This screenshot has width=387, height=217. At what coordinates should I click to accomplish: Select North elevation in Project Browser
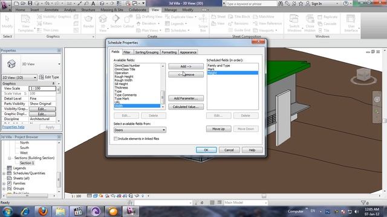click(x=24, y=143)
